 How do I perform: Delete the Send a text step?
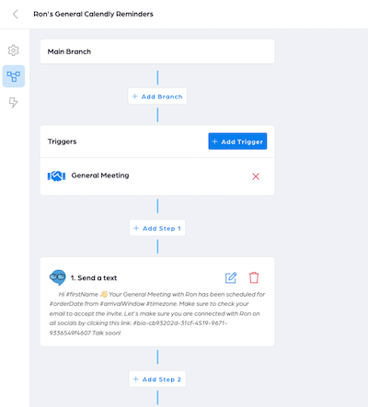click(x=254, y=277)
